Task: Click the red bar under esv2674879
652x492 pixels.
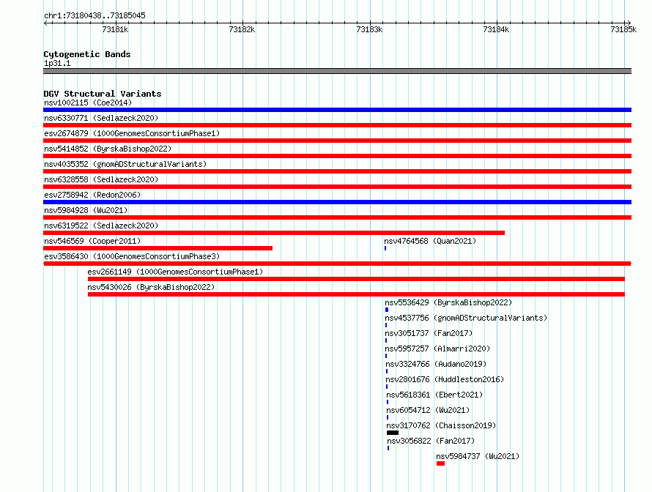Action: [x=337, y=141]
